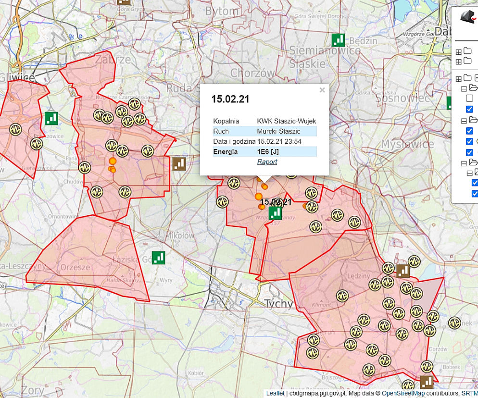Click brown station icon north of Lędziny
478x398 pixels.
(x=403, y=271)
